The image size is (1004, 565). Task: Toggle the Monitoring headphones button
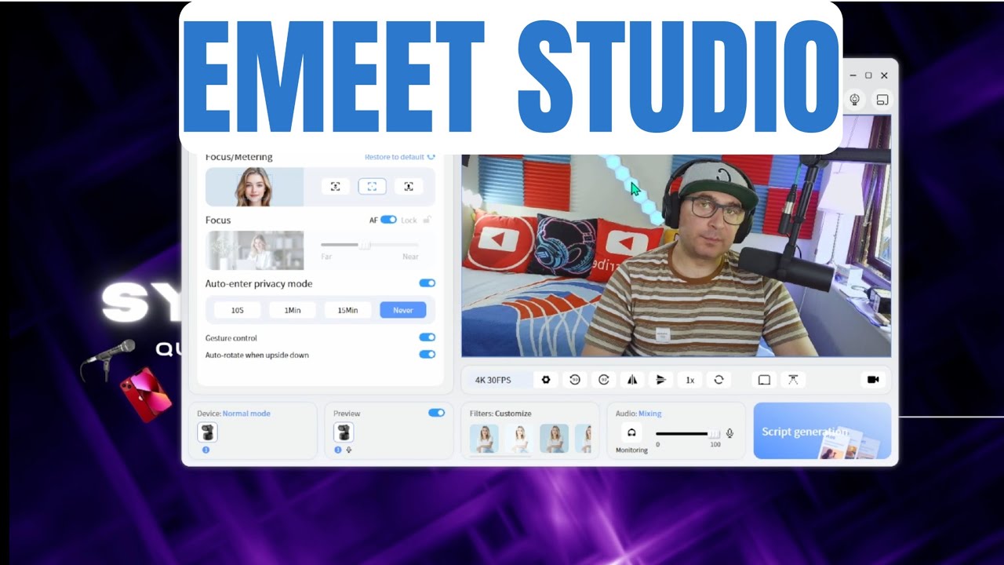coord(631,432)
